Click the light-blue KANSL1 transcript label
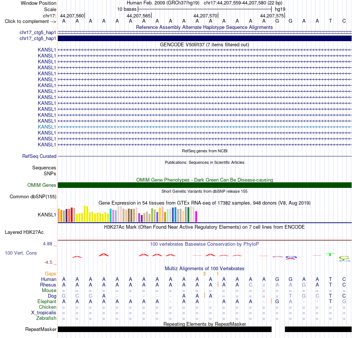Image resolution: width=352 pixels, height=338 pixels. [47, 127]
